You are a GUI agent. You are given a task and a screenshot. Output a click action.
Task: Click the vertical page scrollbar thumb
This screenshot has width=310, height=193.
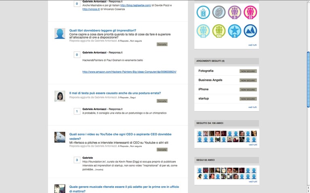pos(308,79)
